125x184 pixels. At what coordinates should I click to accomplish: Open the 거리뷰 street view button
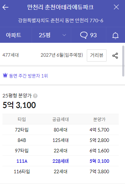point(97,55)
